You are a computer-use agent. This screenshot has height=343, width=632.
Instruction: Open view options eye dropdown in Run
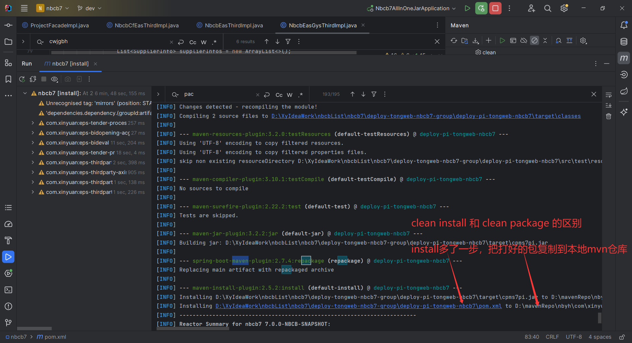coord(55,79)
